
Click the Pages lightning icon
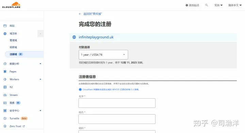(x=5, y=71)
